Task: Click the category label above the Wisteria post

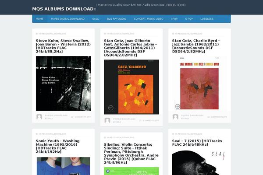Action: 52,34
